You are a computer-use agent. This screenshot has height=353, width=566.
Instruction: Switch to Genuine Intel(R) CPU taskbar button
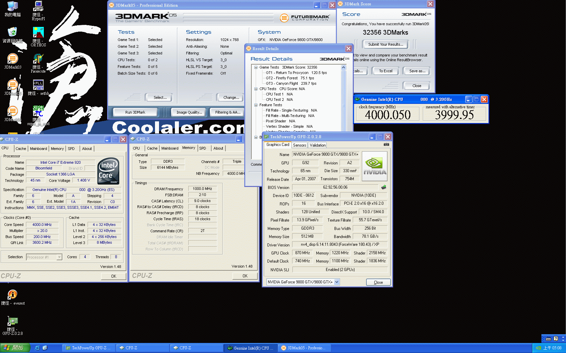point(251,348)
